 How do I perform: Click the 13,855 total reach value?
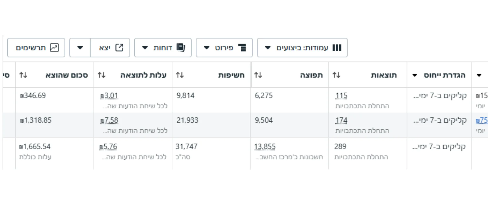tap(265, 147)
